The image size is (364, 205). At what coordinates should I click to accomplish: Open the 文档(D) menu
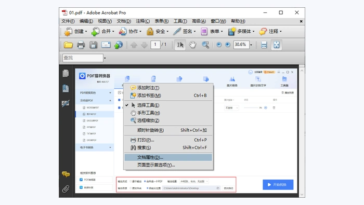coord(124,21)
